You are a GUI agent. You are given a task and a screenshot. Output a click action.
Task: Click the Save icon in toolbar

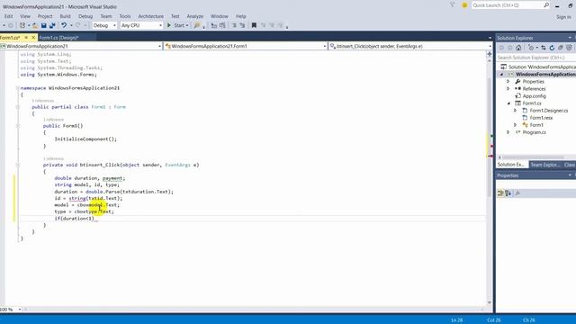[x=44, y=25]
